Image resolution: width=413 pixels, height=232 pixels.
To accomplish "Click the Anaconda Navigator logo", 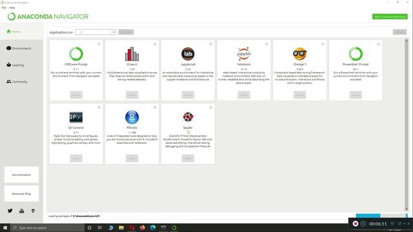I will coord(48,17).
